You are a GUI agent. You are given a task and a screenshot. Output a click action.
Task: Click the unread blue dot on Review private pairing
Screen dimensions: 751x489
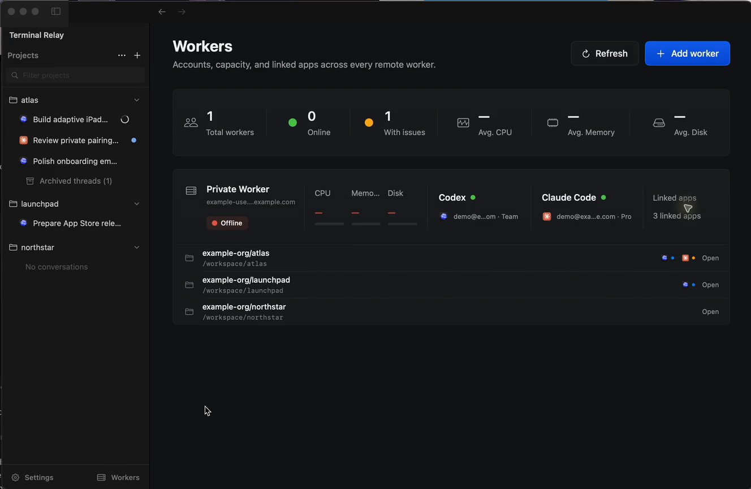click(133, 140)
